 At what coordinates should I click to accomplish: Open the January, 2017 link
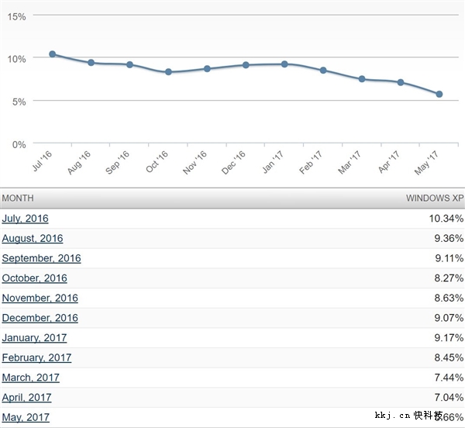tap(34, 338)
